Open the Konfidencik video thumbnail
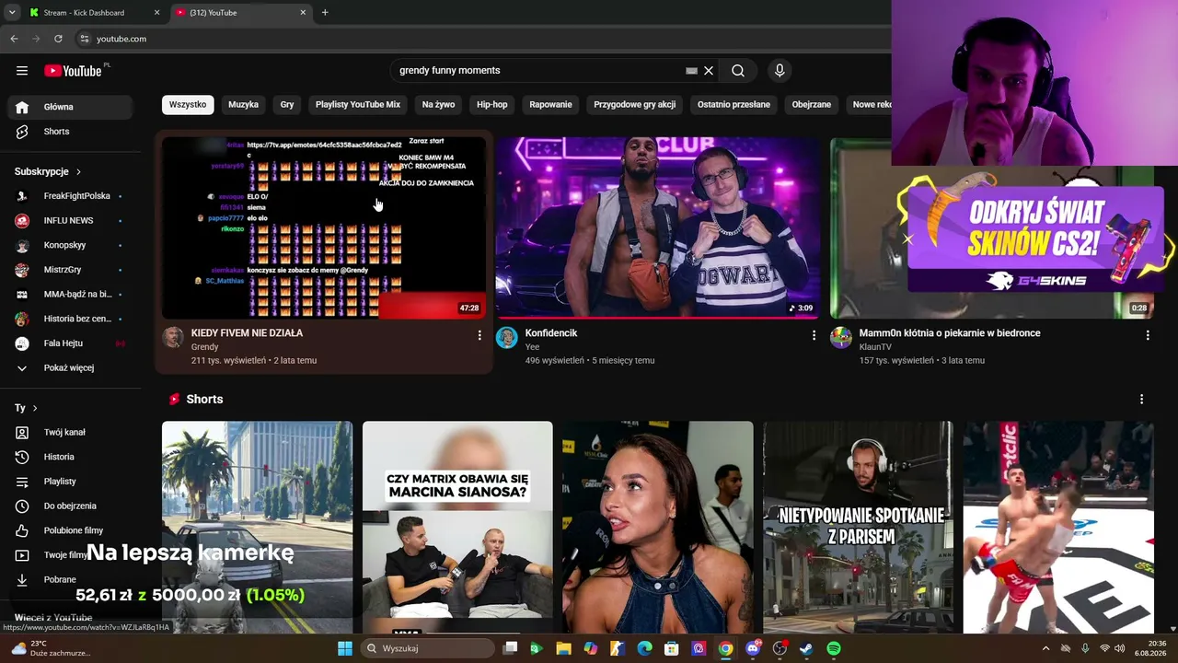Screen dimensions: 1178x663 pos(657,227)
